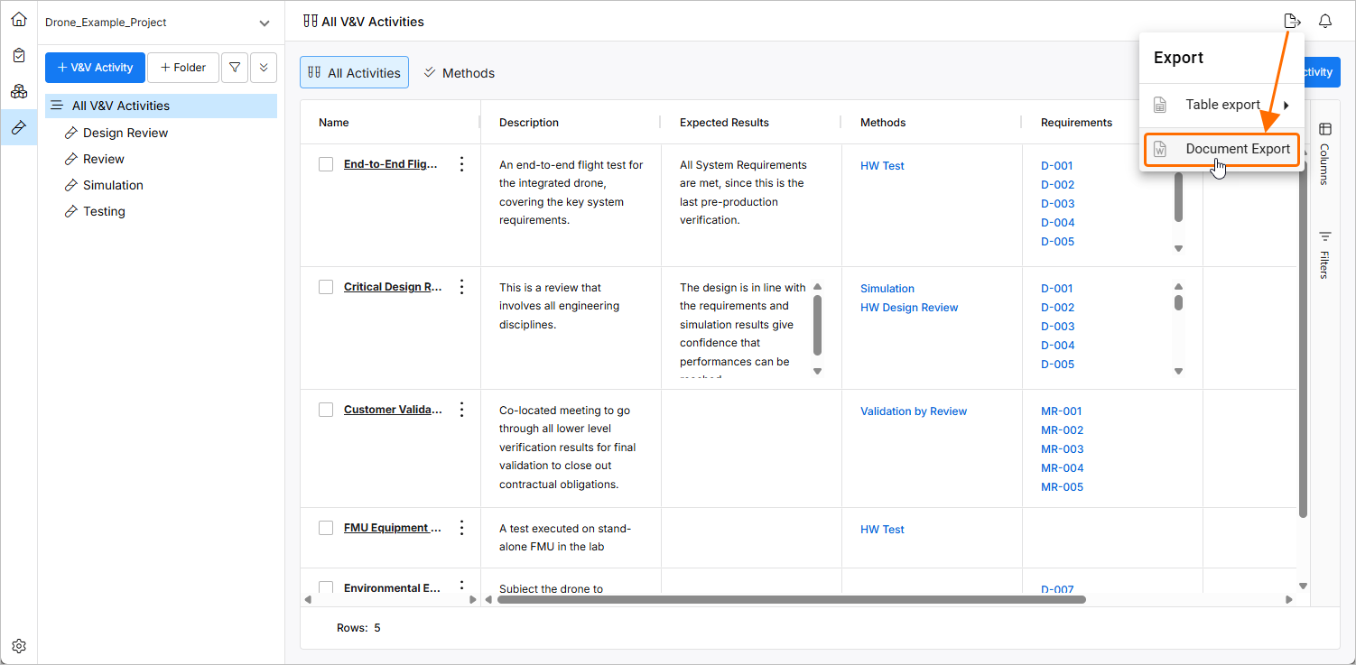
Task: Select the Critical Design Review row checkbox
Action: coord(326,287)
